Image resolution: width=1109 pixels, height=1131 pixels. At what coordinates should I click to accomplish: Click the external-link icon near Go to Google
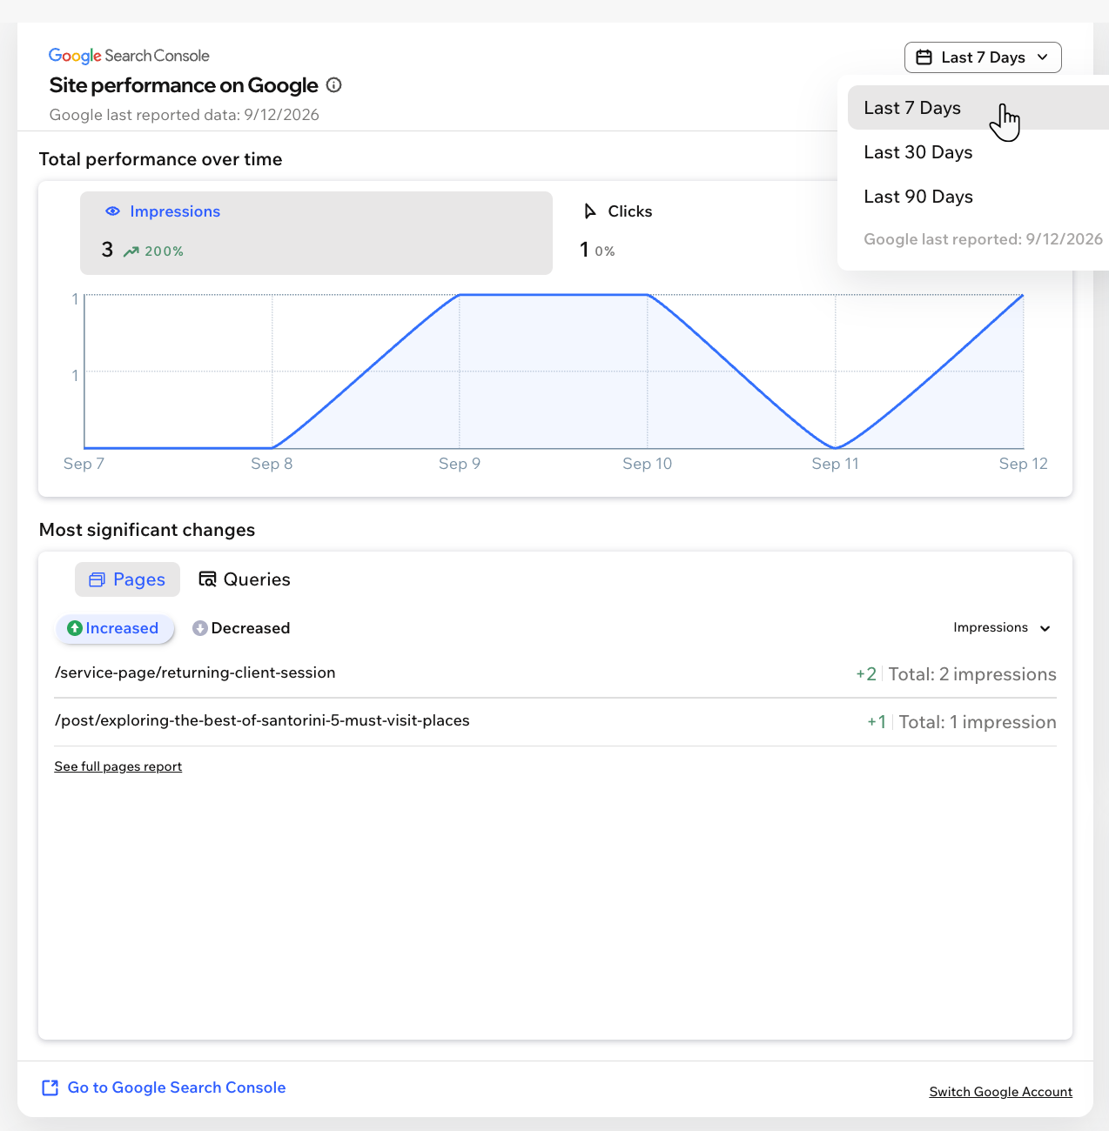tap(50, 1087)
